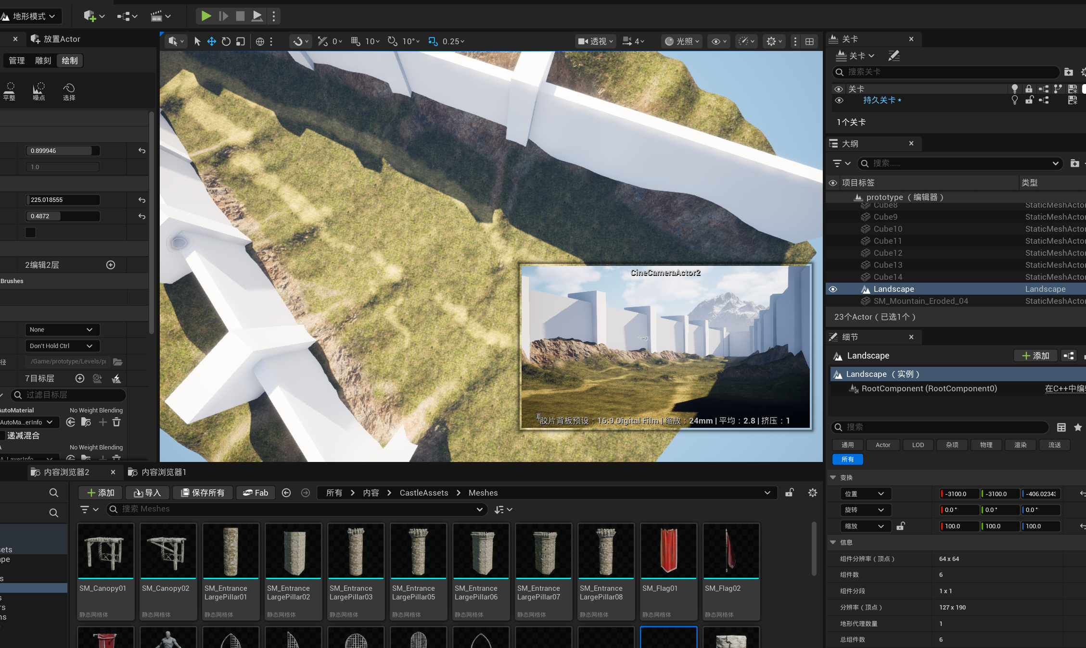Click the blueprint/component button beside Add in details
This screenshot has height=648, width=1086.
click(x=1069, y=356)
